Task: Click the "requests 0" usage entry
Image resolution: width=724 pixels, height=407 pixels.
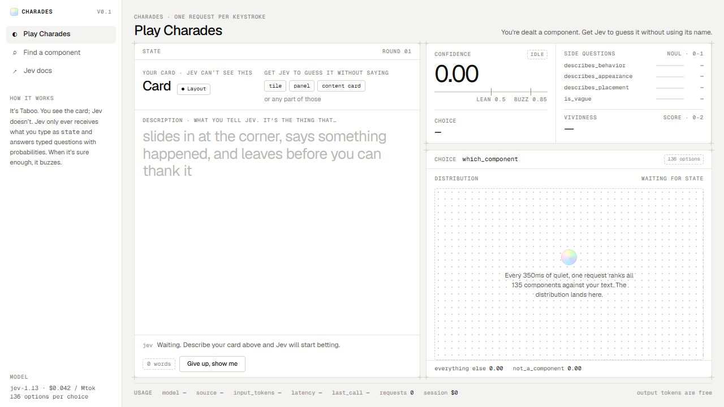Action: coord(397,393)
